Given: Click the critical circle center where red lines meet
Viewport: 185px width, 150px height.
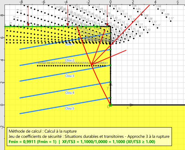Looking at the screenshot, I should tap(91, 65).
